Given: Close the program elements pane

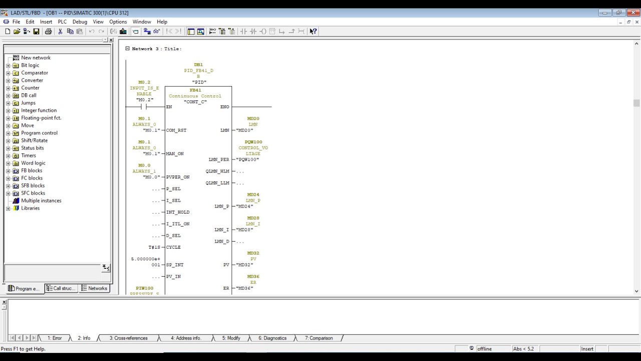Looking at the screenshot, I should coord(111,40).
